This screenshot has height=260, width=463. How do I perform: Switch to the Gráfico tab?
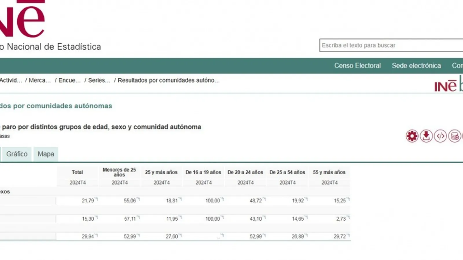click(17, 154)
